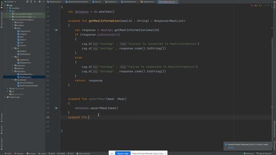Viewport: 276px width, 155px height.
Task: Click the upsertMeal function name on line 36
Action: 97,99
